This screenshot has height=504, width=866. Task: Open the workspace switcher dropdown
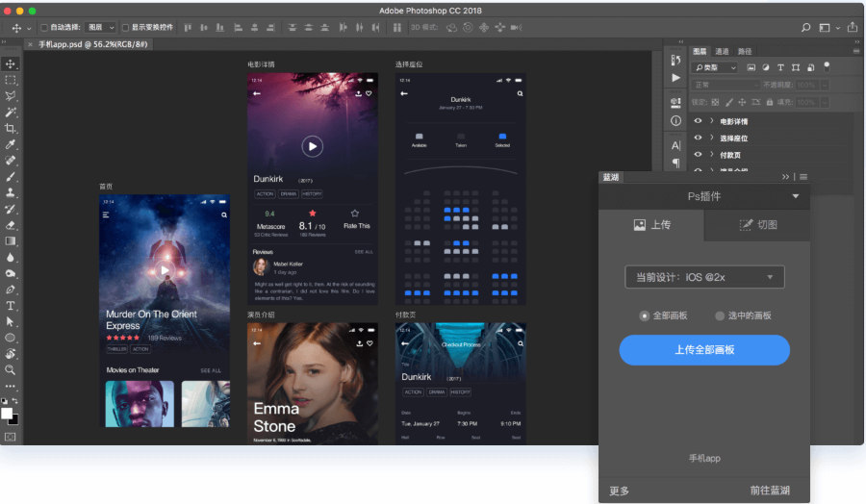coord(829,28)
